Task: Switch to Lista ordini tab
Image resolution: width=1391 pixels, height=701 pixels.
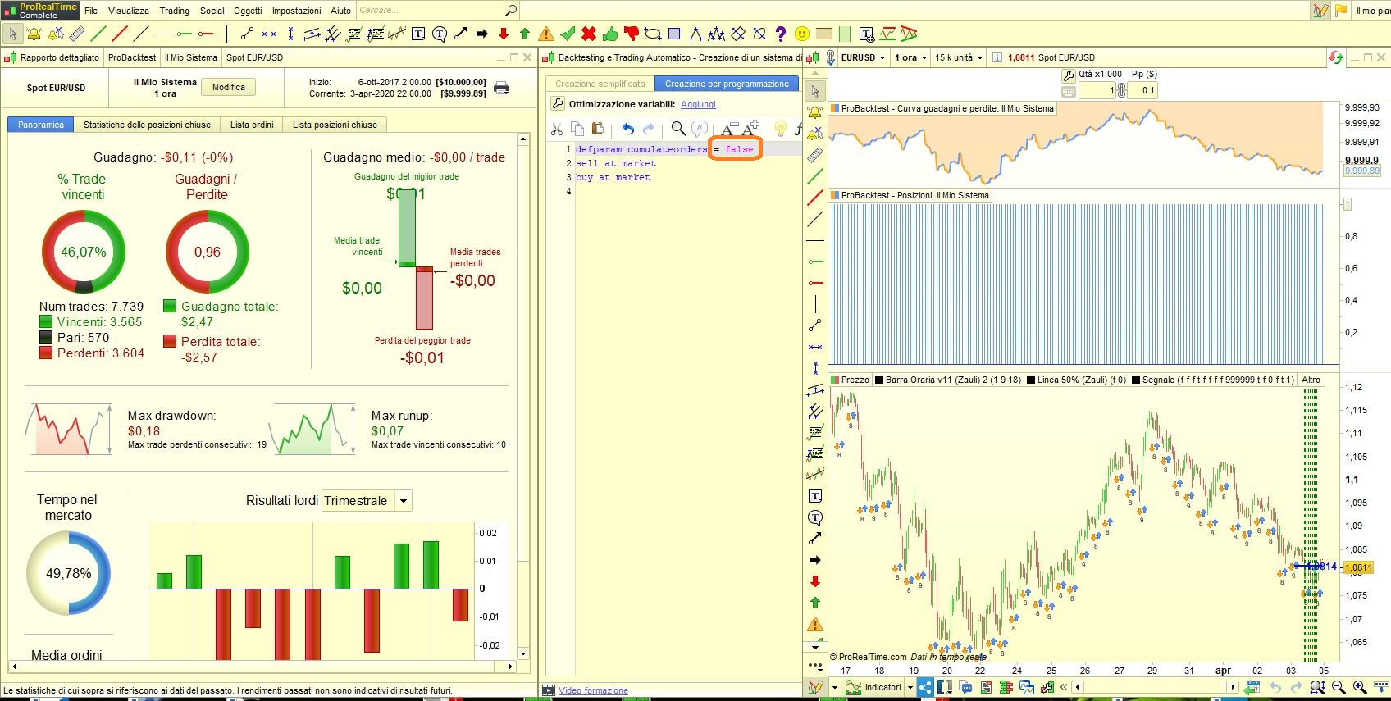Action: tap(252, 125)
